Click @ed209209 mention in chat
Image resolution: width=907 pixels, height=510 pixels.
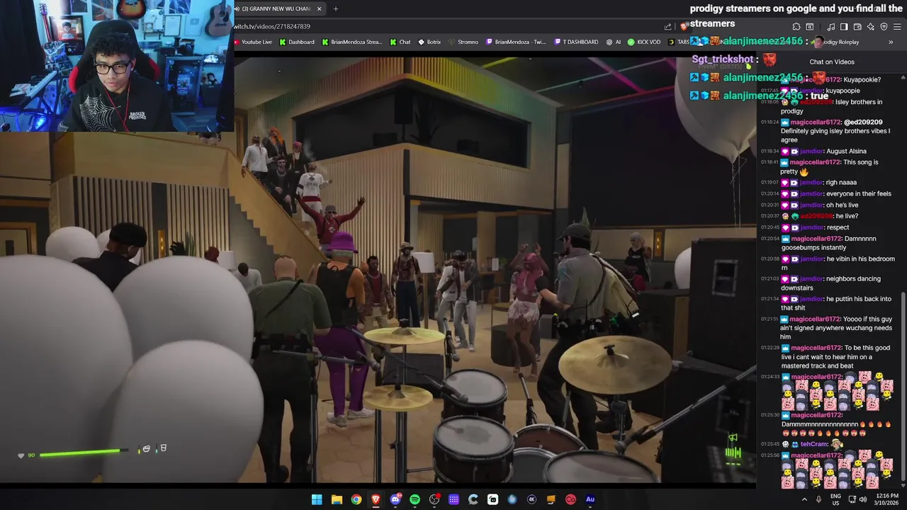click(863, 123)
